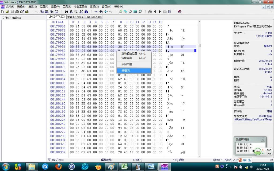Click the New file toolbar icon
Image resolution: width=274 pixels, height=171 pixels.
point(3,12)
